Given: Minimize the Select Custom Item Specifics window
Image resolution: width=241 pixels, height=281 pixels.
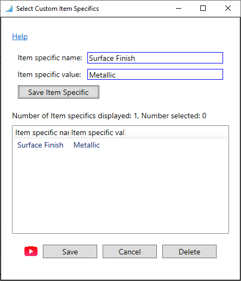Looking at the screenshot, I should 179,8.
